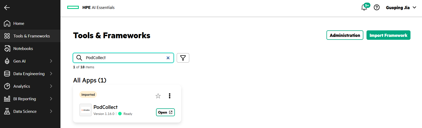
Task: Open the filter funnel icon
Action: 183,58
